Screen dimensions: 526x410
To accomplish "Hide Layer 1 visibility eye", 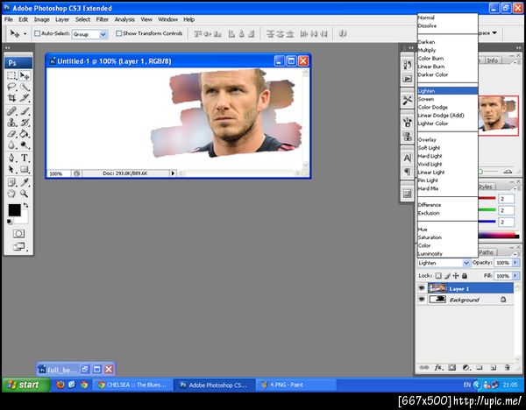I will (422, 288).
